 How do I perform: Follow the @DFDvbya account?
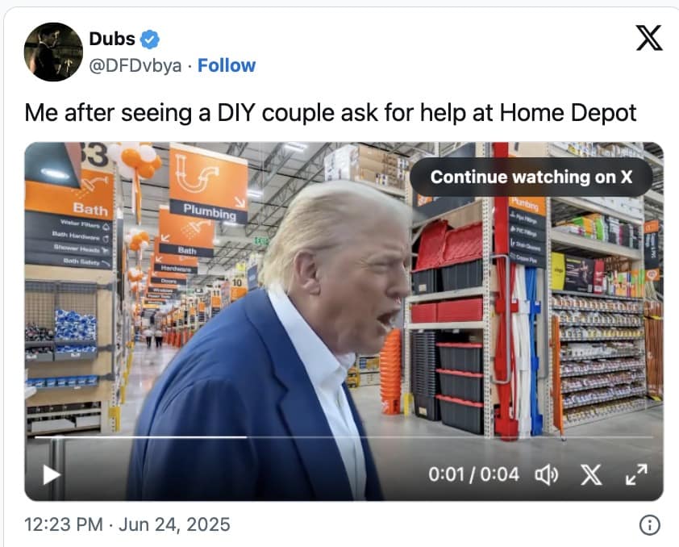[227, 65]
